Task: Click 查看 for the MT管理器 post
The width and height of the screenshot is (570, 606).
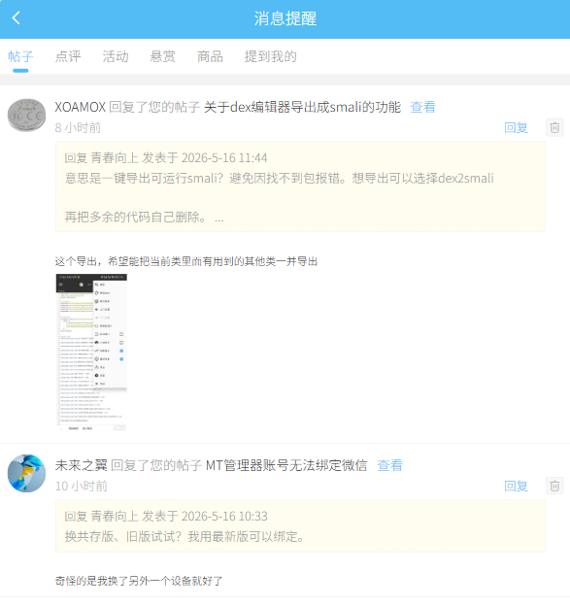Action: point(389,465)
